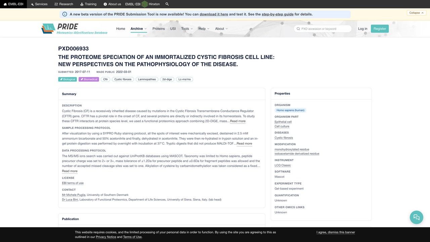This screenshot has width=430, height=242.
Task: Open the Proteins menu item
Action: pos(159,29)
